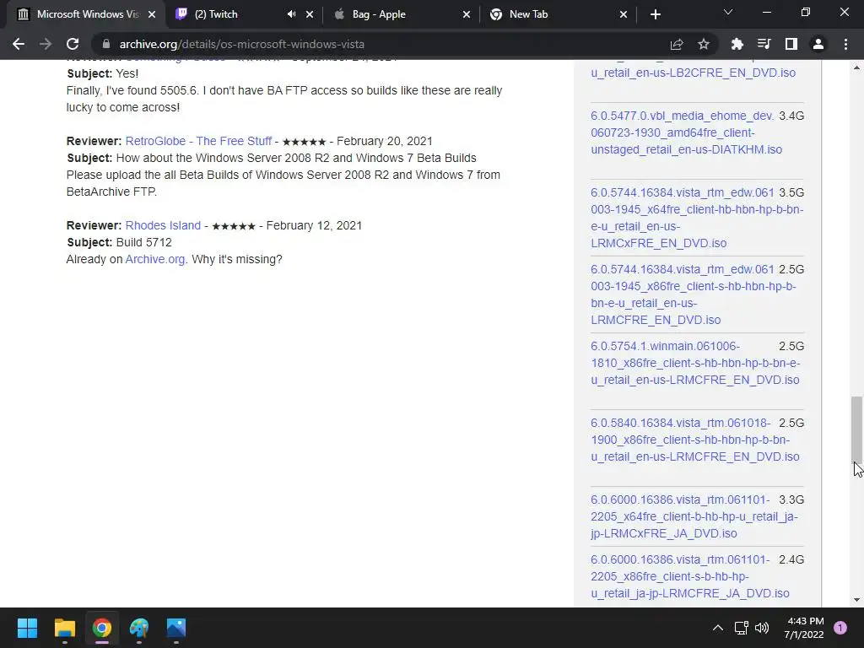Click the scrollbar down arrow
This screenshot has width=864, height=648.
click(856, 600)
